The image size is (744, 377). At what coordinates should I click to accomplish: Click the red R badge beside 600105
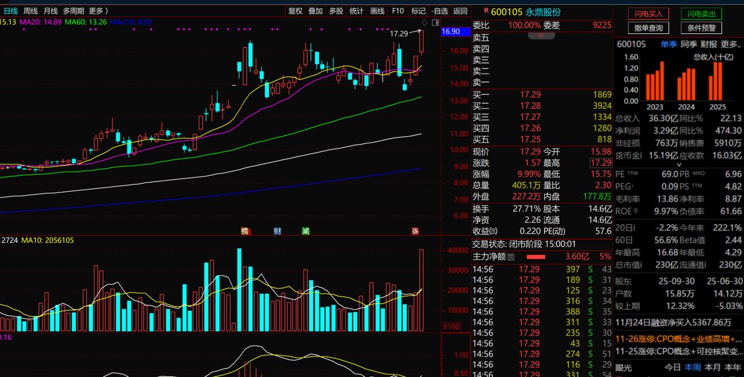486,10
